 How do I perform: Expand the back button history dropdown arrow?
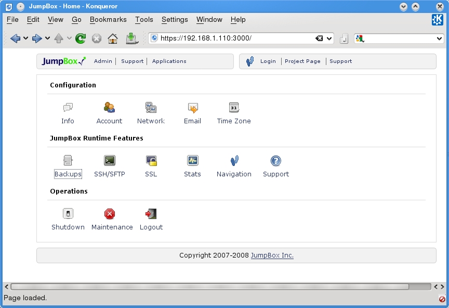26,38
